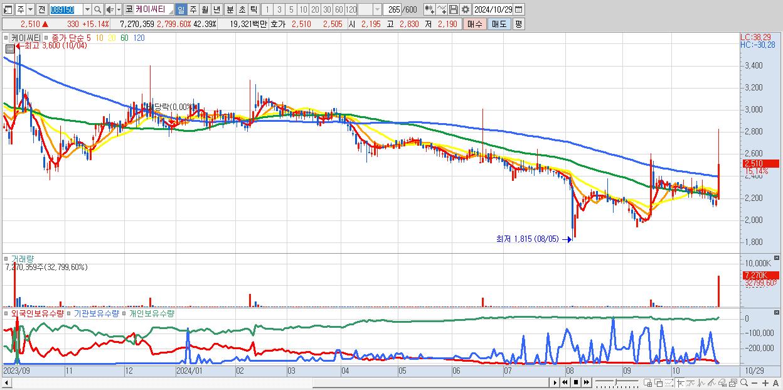Click the eraser with bars icon
The width and height of the screenshot is (783, 390).
722,383
